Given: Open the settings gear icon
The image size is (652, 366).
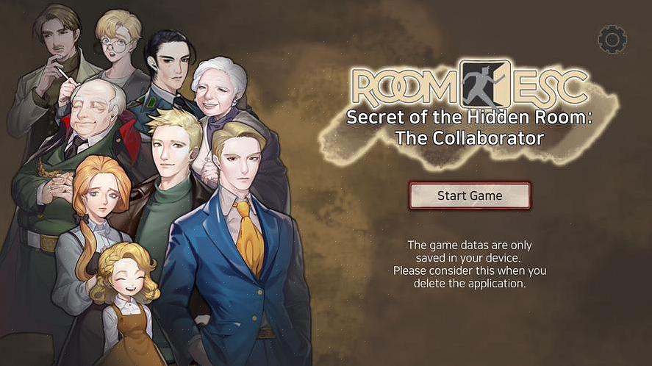Looking at the screenshot, I should (x=612, y=40).
